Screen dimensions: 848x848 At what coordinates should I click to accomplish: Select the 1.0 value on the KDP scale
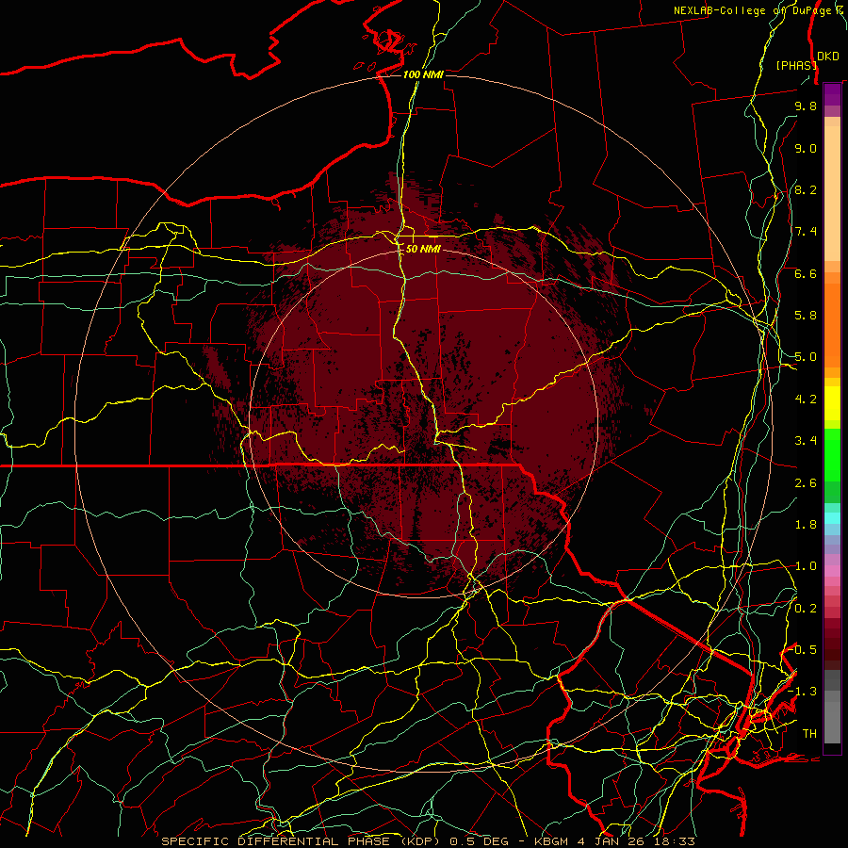click(x=806, y=567)
